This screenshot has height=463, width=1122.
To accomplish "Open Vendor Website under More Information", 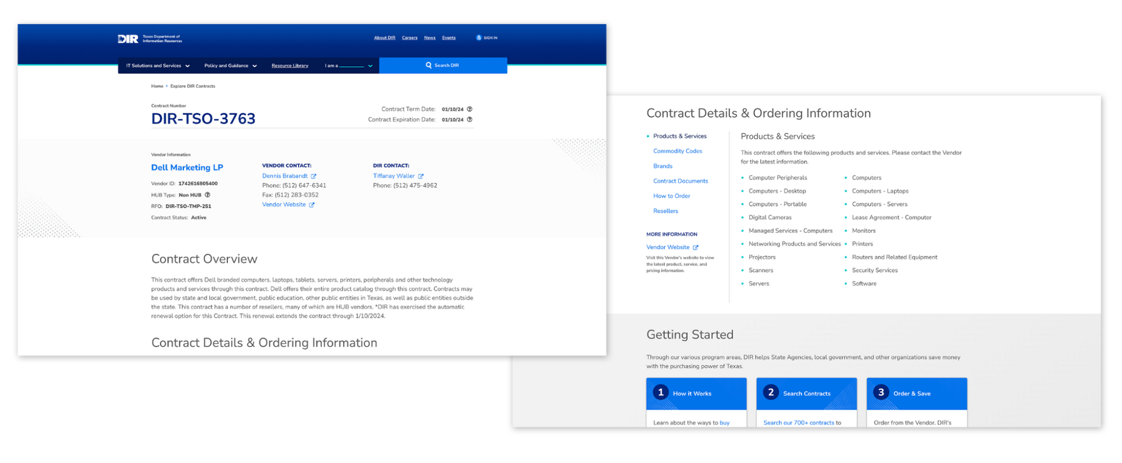I will point(668,247).
